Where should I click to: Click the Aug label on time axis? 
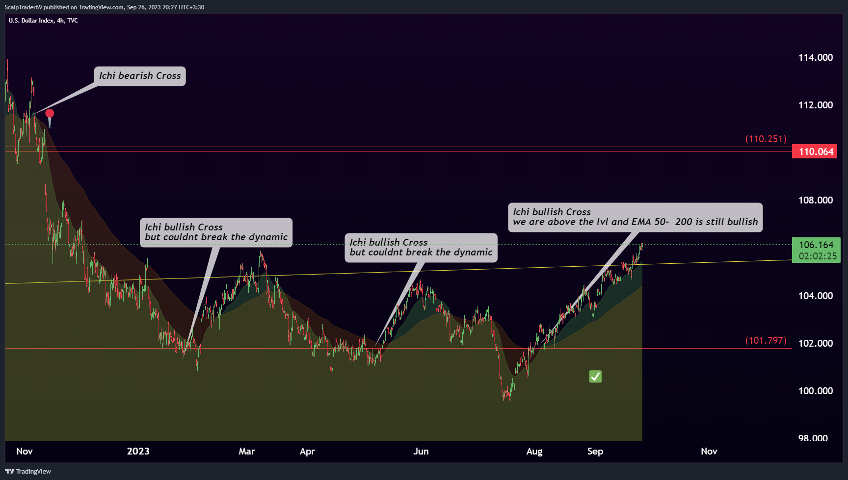click(534, 452)
